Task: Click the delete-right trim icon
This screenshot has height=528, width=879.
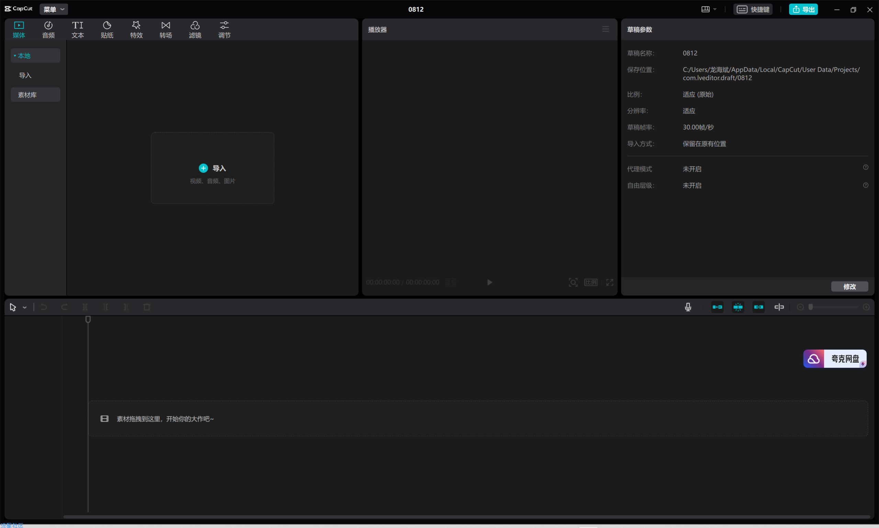Action: click(x=126, y=307)
